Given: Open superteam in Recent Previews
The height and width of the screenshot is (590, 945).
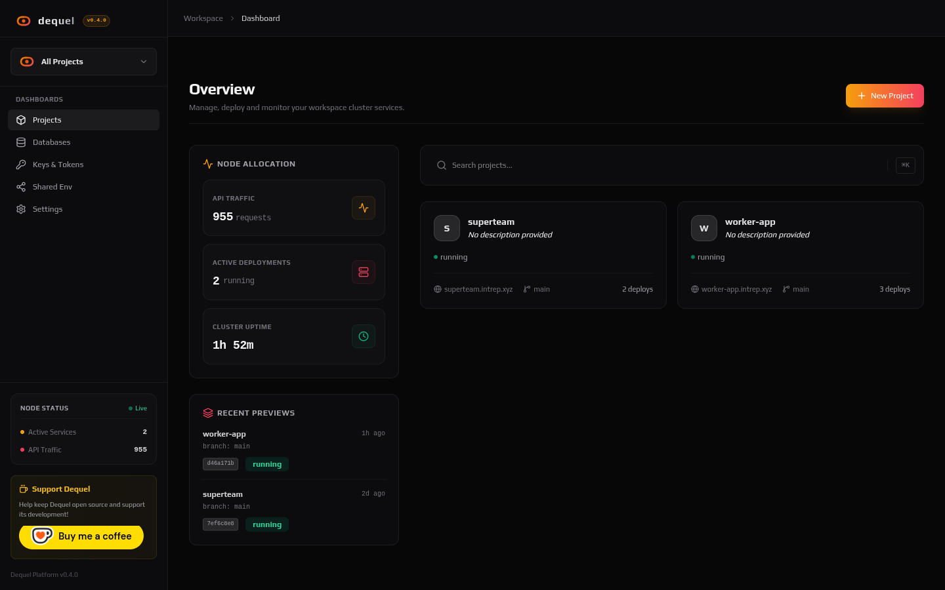Looking at the screenshot, I should 222,494.
